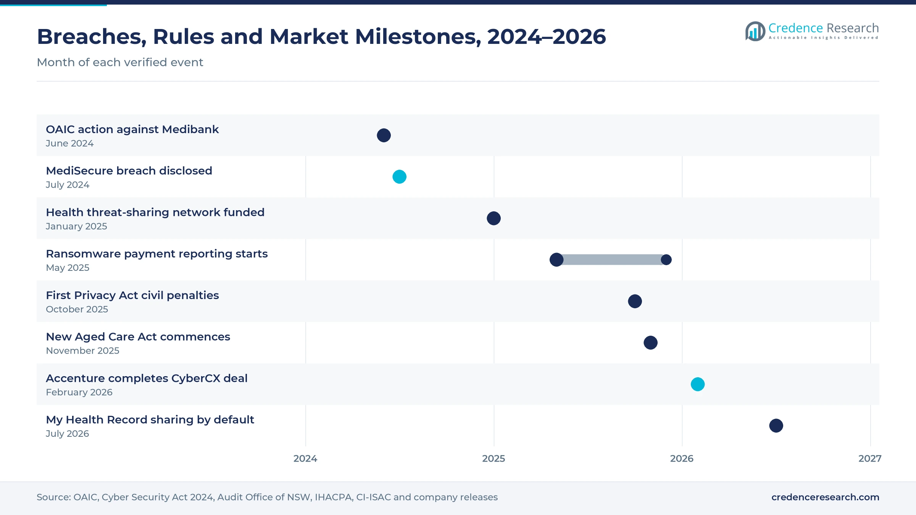Click 'MediSecure breach disclosed' label

coord(129,171)
